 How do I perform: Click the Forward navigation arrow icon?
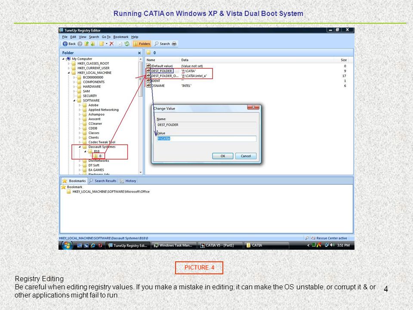[x=80, y=44]
